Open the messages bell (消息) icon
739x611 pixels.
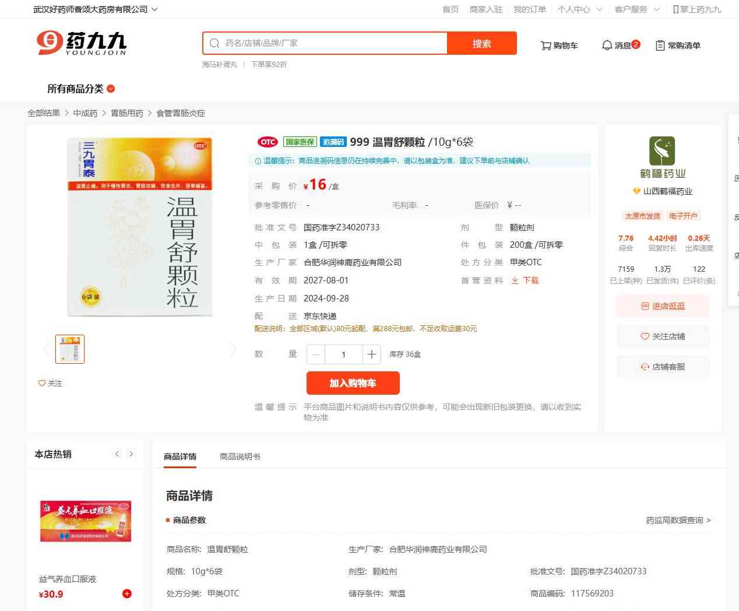(x=607, y=45)
